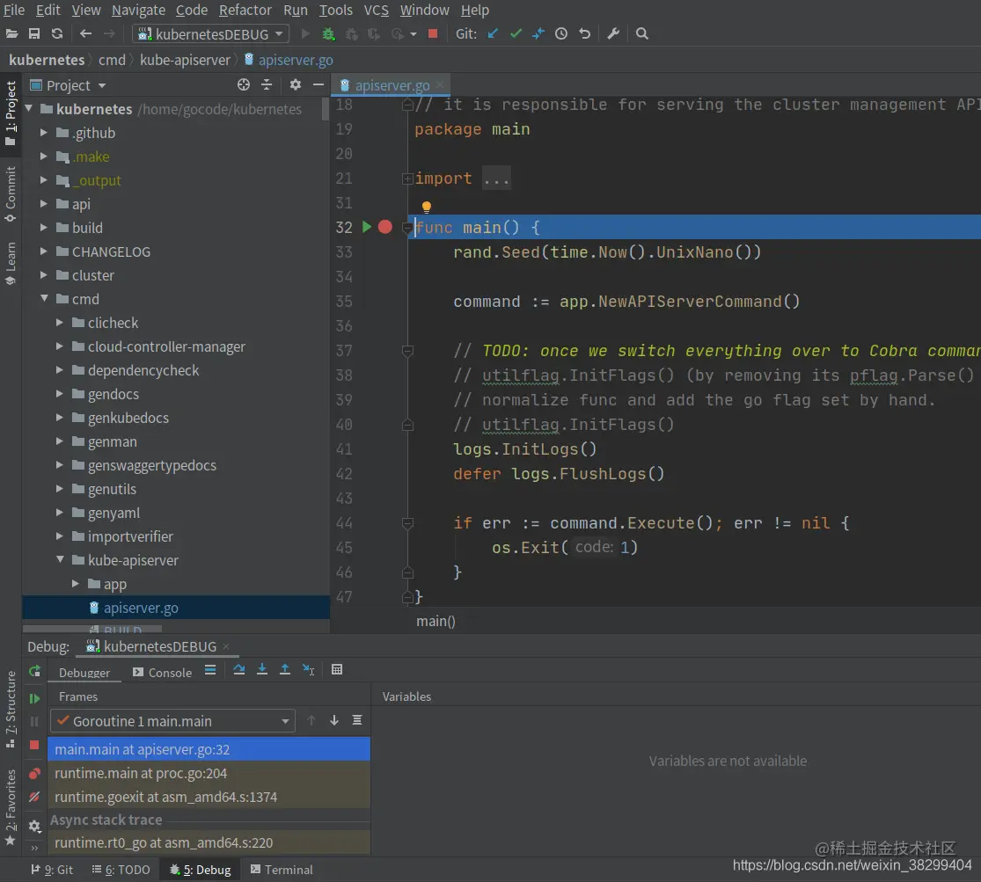Screen dimensions: 981x882
Task: Toggle the breakpoint on line 32
Action: coord(384,228)
